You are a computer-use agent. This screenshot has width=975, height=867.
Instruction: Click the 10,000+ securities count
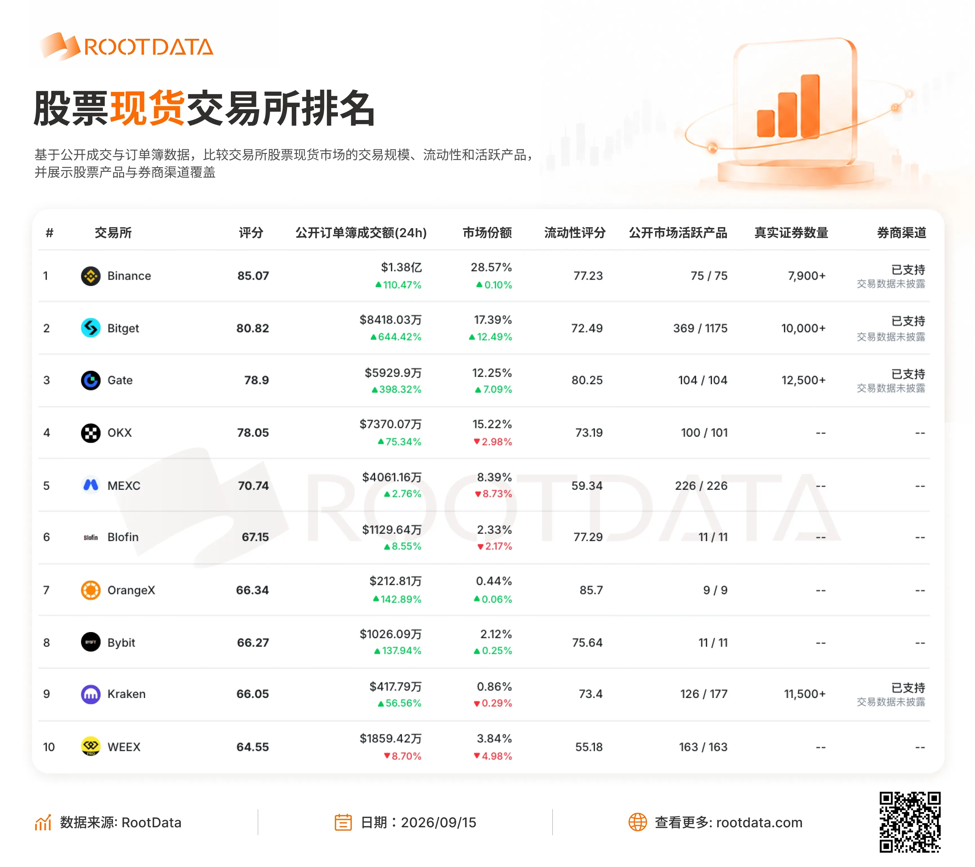point(803,328)
